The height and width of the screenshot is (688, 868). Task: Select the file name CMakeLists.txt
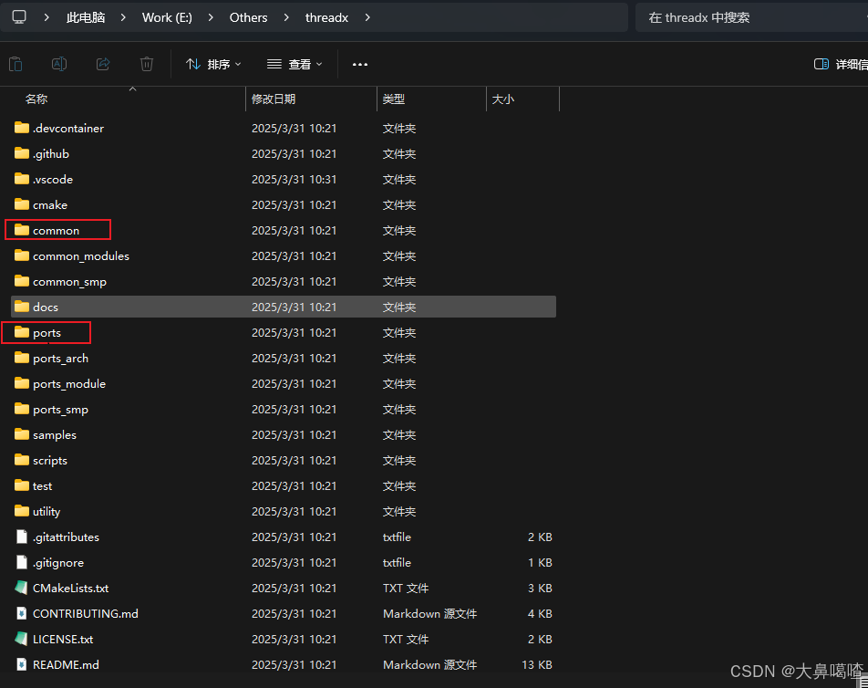click(x=71, y=589)
